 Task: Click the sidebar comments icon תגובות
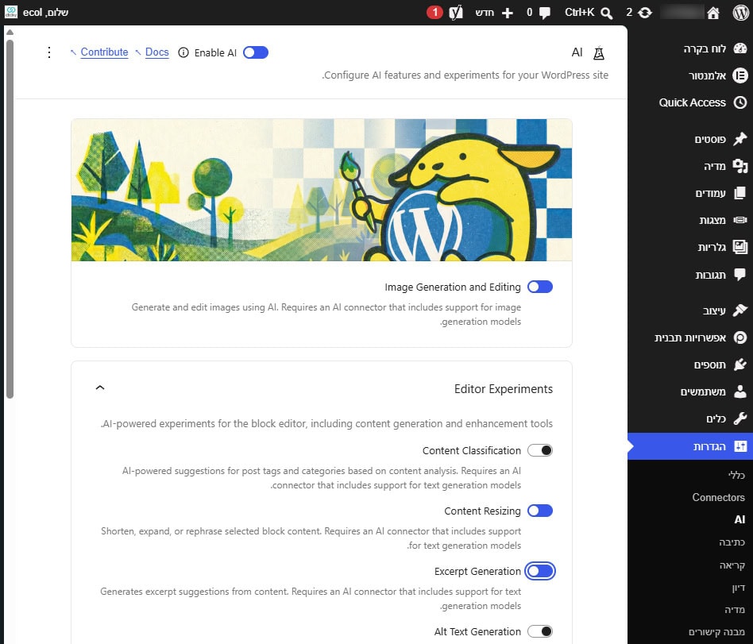[740, 274]
